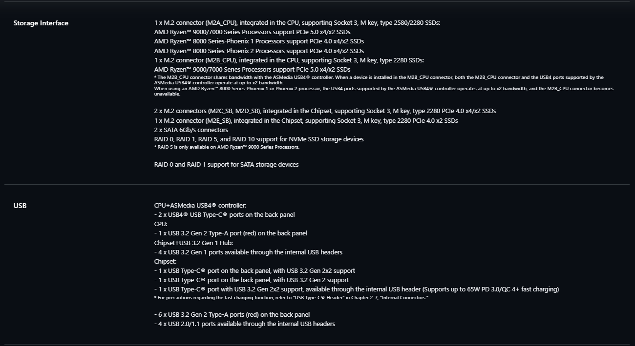Click the 2 x USB4 Type-C ports line
Viewport: 635px width, 346px height.
[x=225, y=215]
